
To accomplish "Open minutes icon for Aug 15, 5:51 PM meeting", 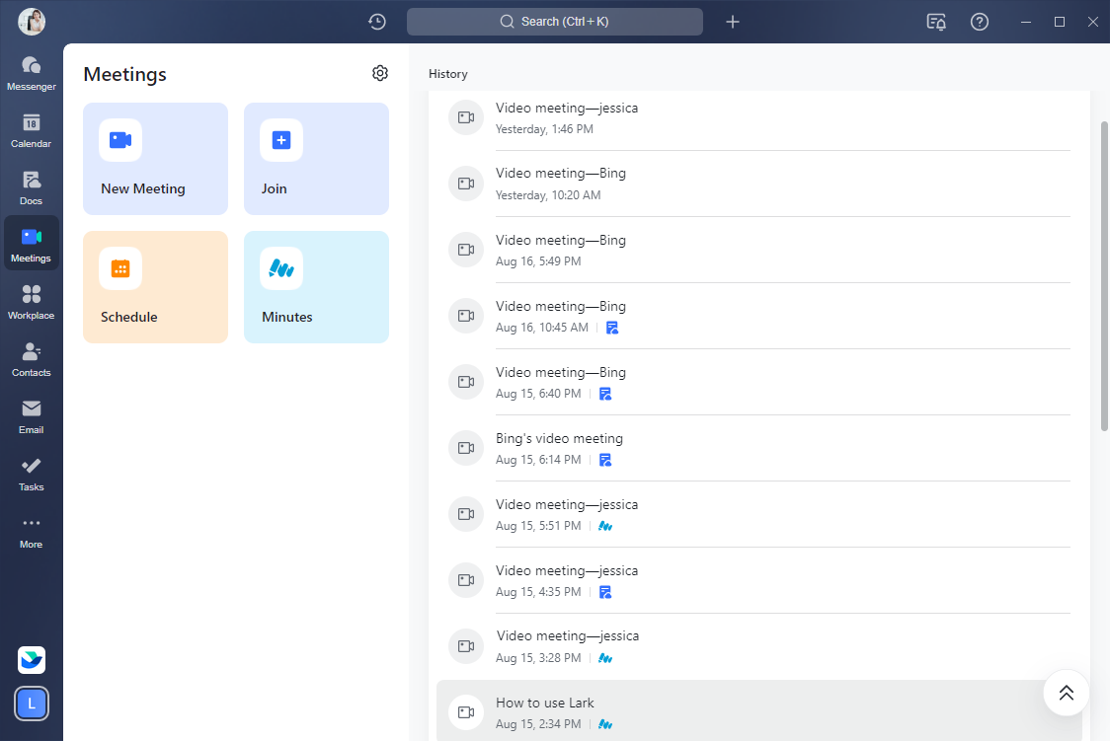I will (605, 526).
